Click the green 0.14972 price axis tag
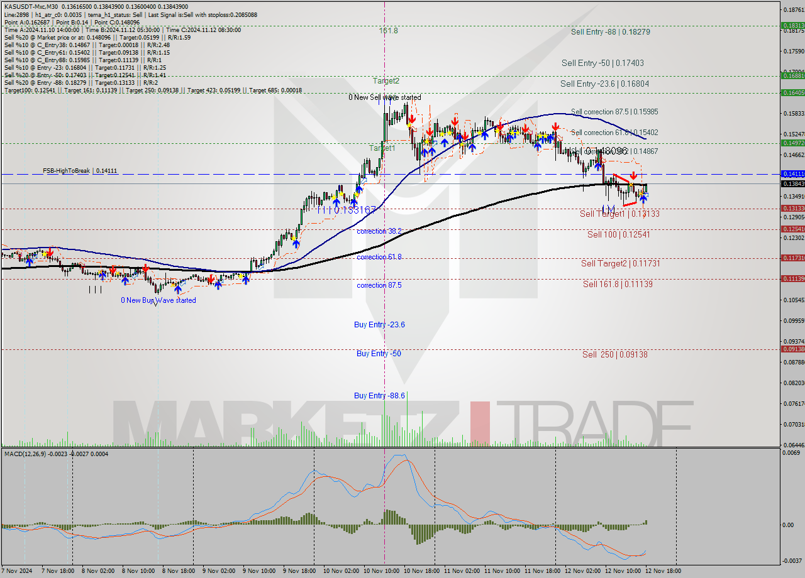The image size is (805, 578). (792, 143)
